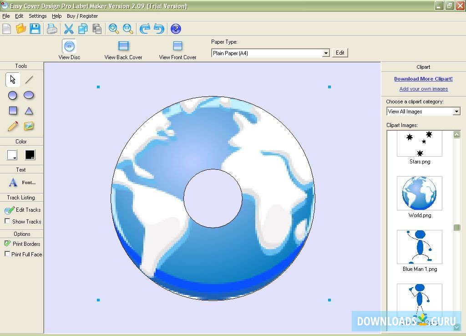
Task: Uncheck Print Borders option
Action: (7, 244)
